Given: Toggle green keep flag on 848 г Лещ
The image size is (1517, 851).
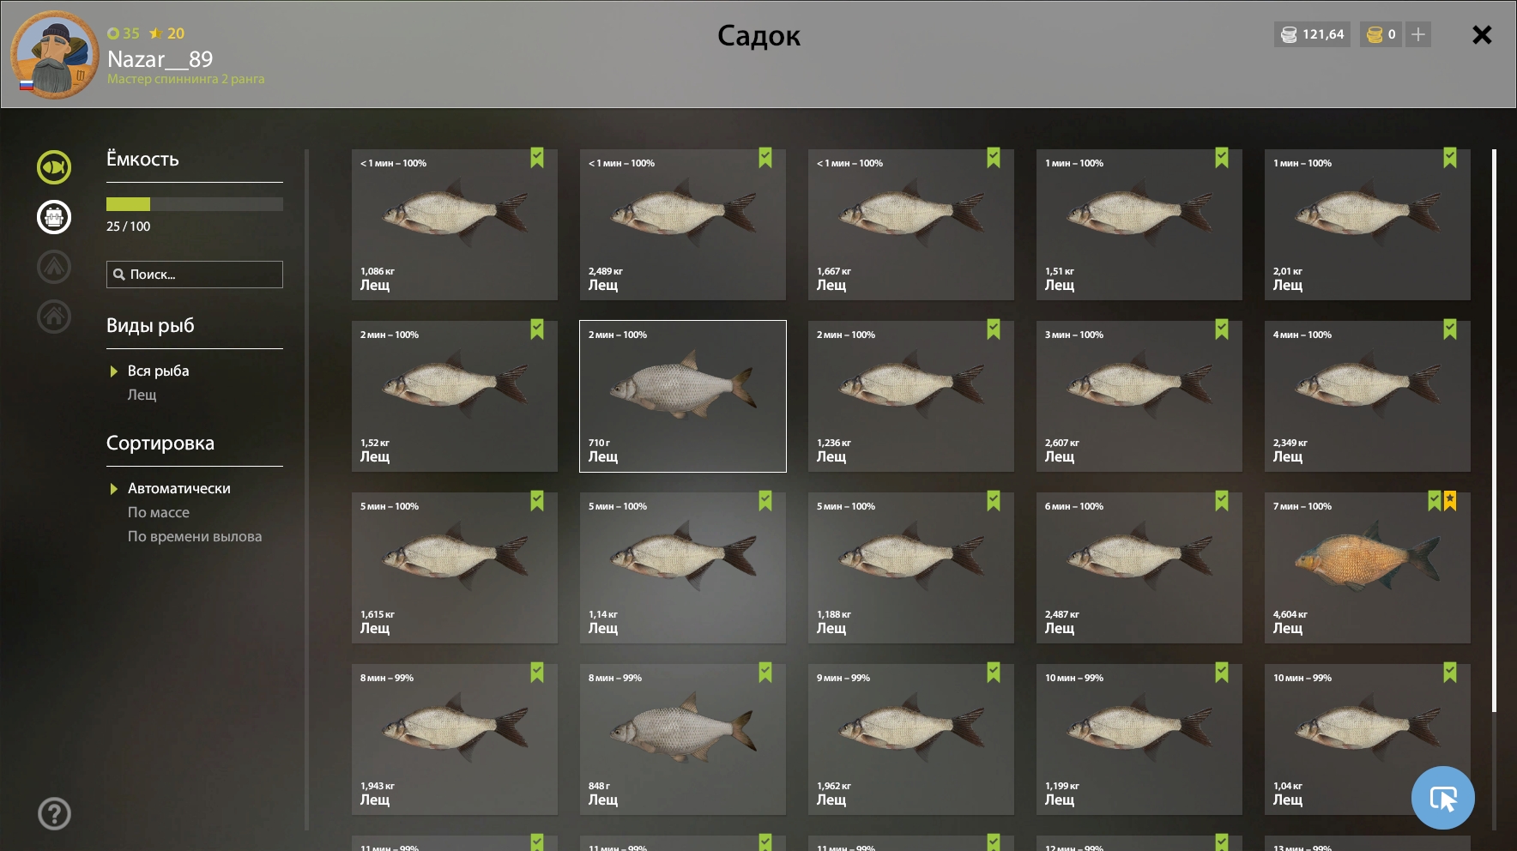Looking at the screenshot, I should tap(765, 673).
